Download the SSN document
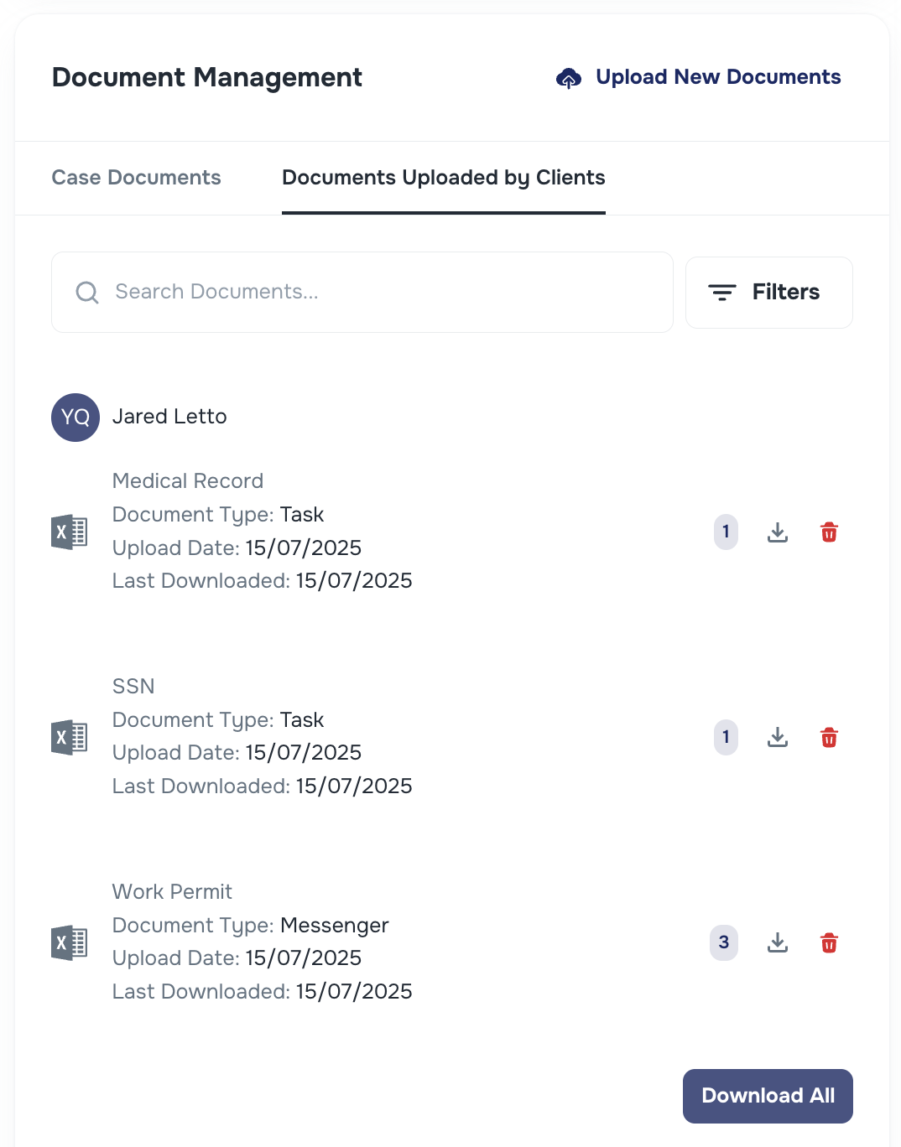 tap(777, 737)
